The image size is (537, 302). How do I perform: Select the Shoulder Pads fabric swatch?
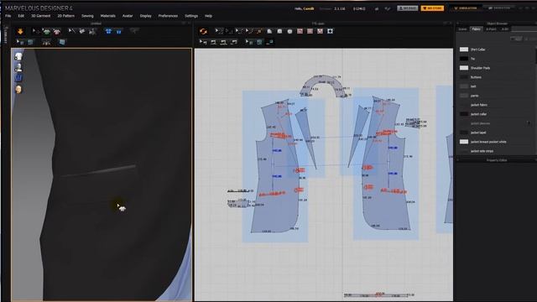pos(464,68)
